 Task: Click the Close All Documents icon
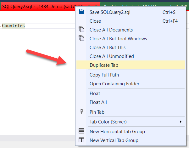[x=81, y=30]
